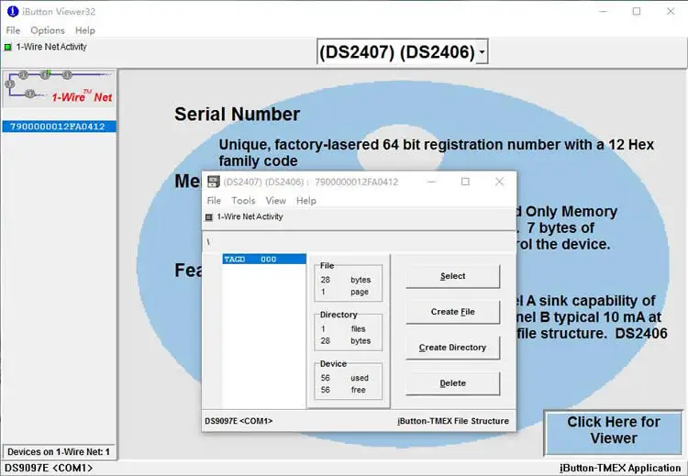Close the DS2407 file structure window

499,182
